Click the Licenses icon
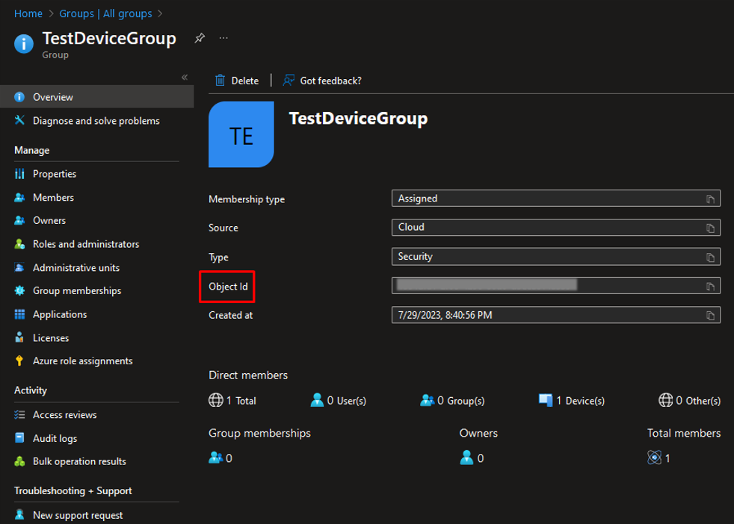This screenshot has height=524, width=734. (19, 337)
